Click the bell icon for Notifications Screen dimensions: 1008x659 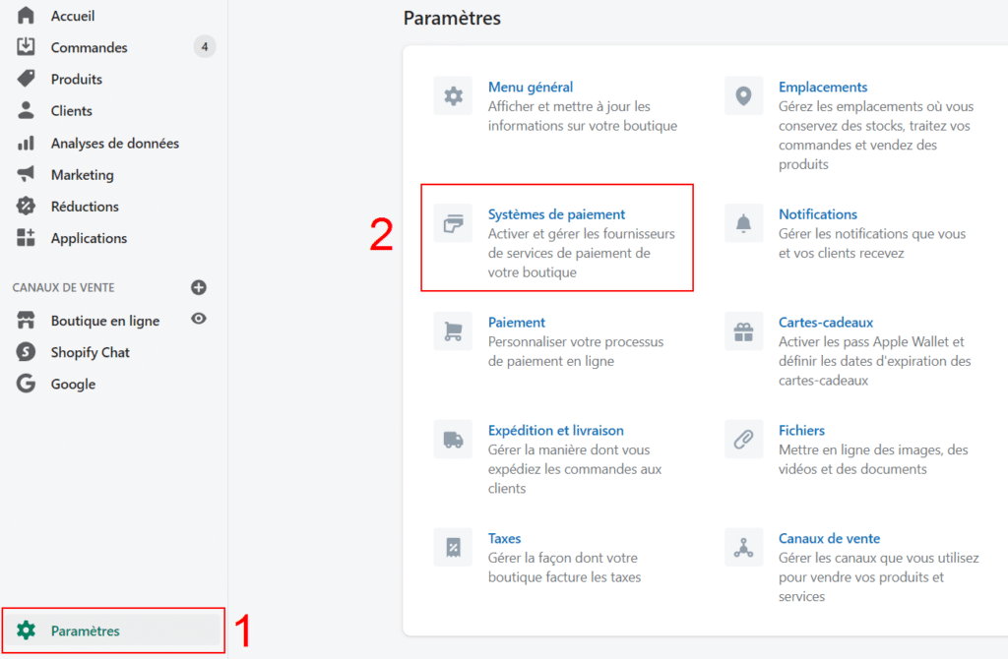[x=743, y=224]
